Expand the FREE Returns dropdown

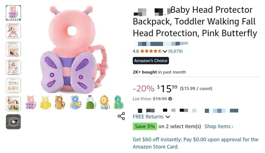167,117
